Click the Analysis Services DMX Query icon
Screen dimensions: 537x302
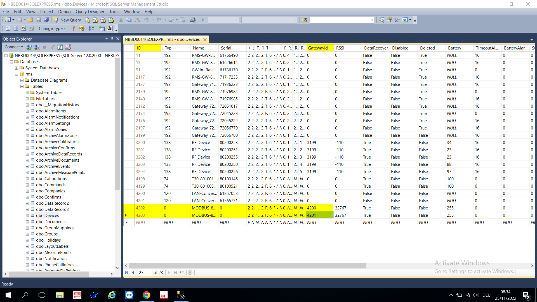click(x=103, y=20)
